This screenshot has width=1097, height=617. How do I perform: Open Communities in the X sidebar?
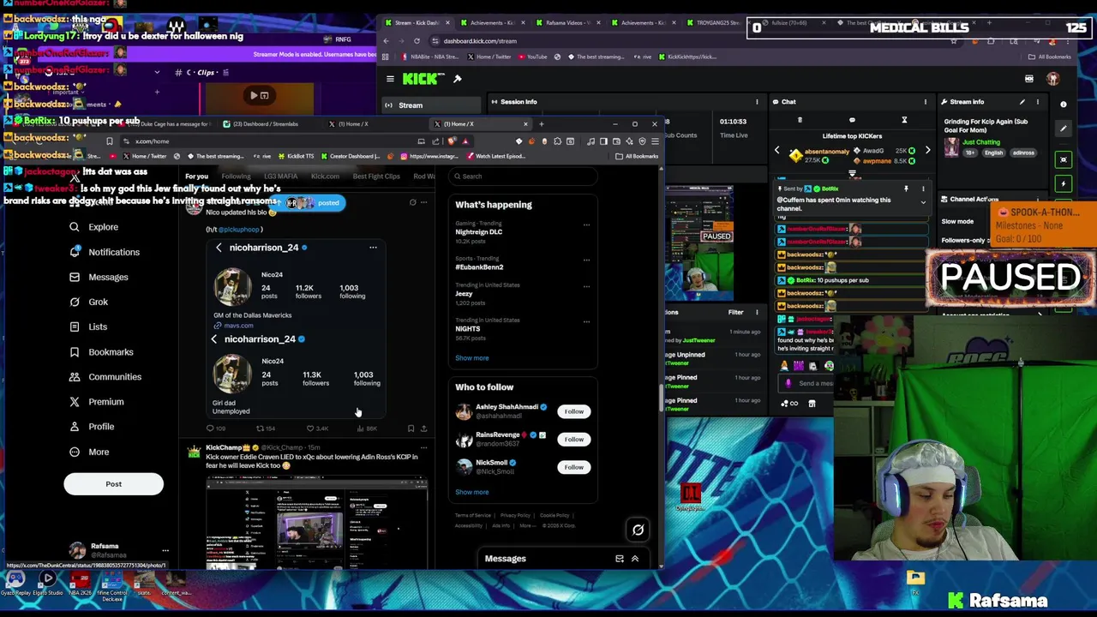pyautogui.click(x=105, y=377)
